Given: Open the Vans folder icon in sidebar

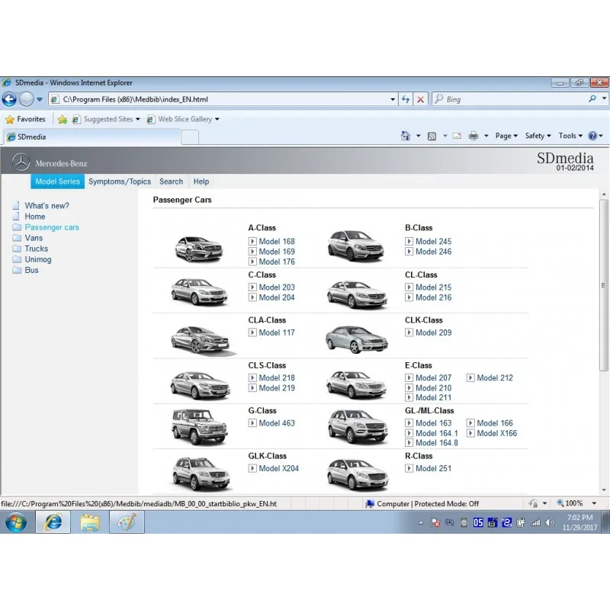Looking at the screenshot, I should click(17, 238).
